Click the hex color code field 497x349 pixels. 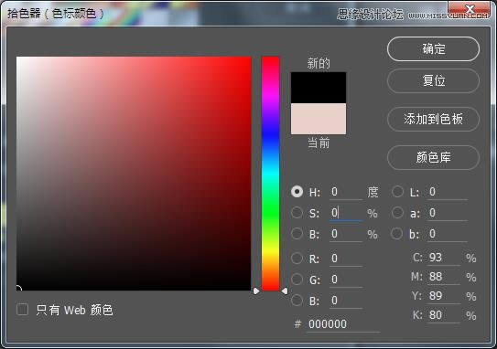tap(343, 324)
